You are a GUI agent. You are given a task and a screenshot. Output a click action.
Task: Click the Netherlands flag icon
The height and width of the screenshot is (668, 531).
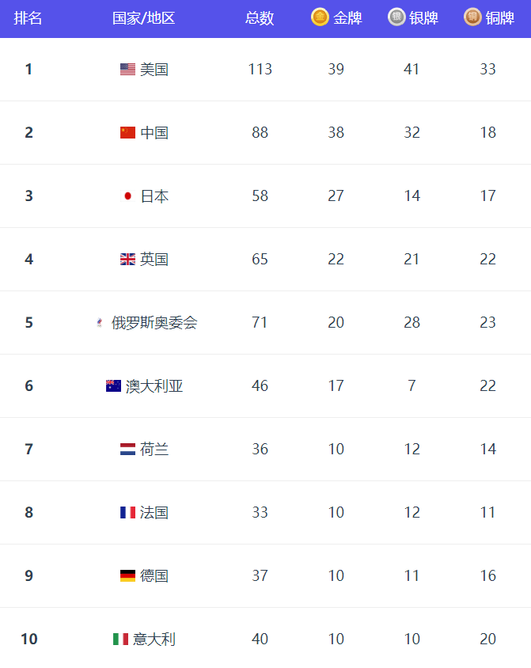pyautogui.click(x=127, y=449)
